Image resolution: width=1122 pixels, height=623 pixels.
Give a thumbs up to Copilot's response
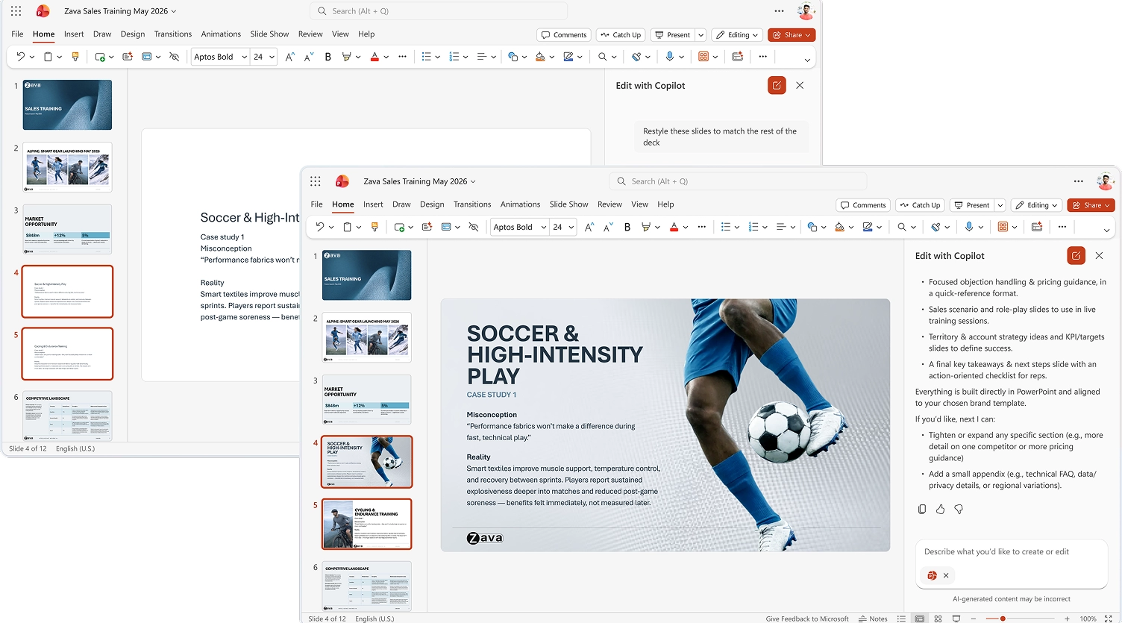coord(940,509)
